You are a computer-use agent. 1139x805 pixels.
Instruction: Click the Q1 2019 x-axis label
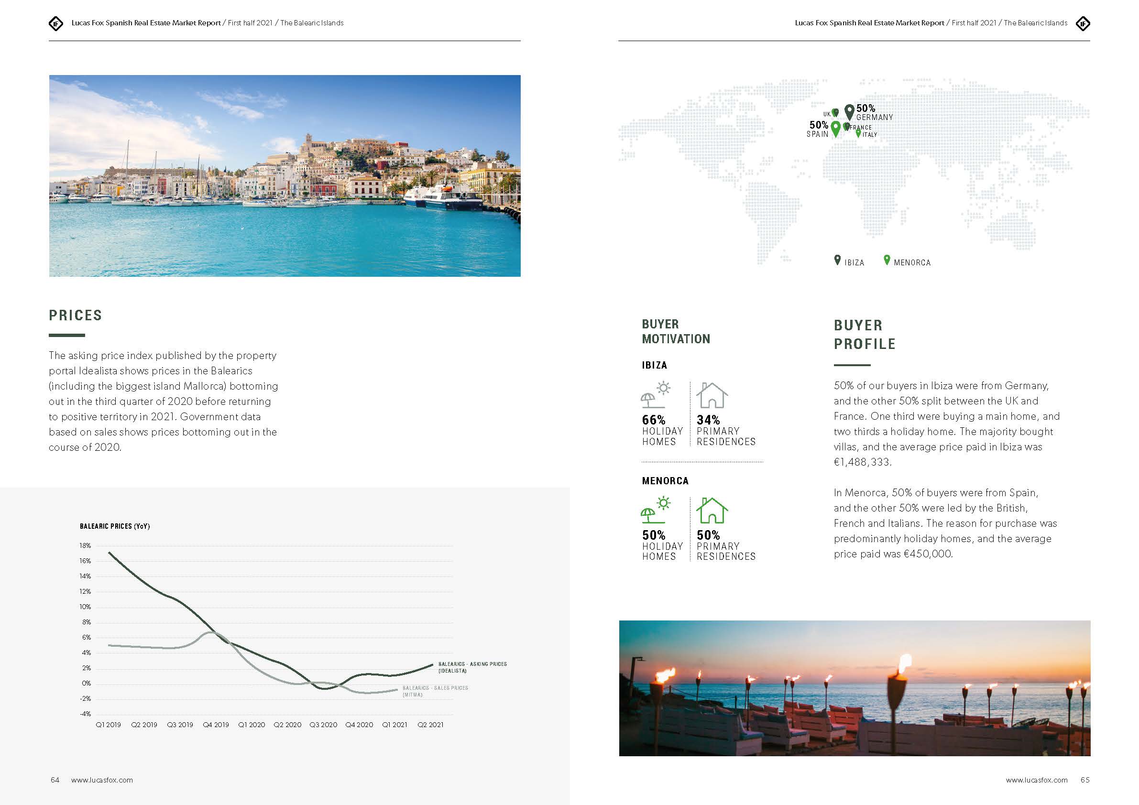click(108, 725)
